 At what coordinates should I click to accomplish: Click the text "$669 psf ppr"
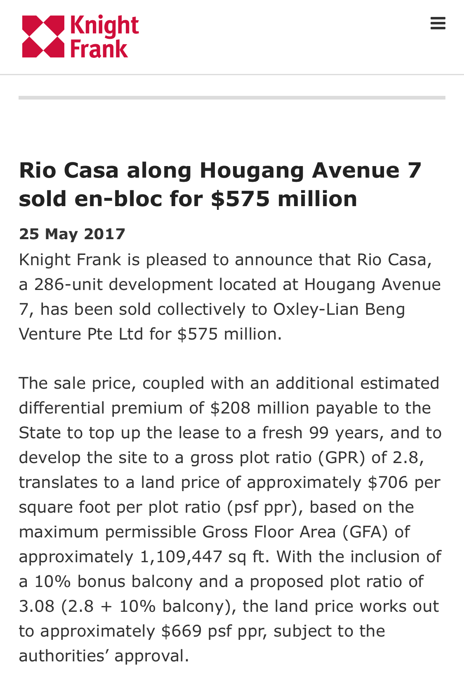[212, 631]
